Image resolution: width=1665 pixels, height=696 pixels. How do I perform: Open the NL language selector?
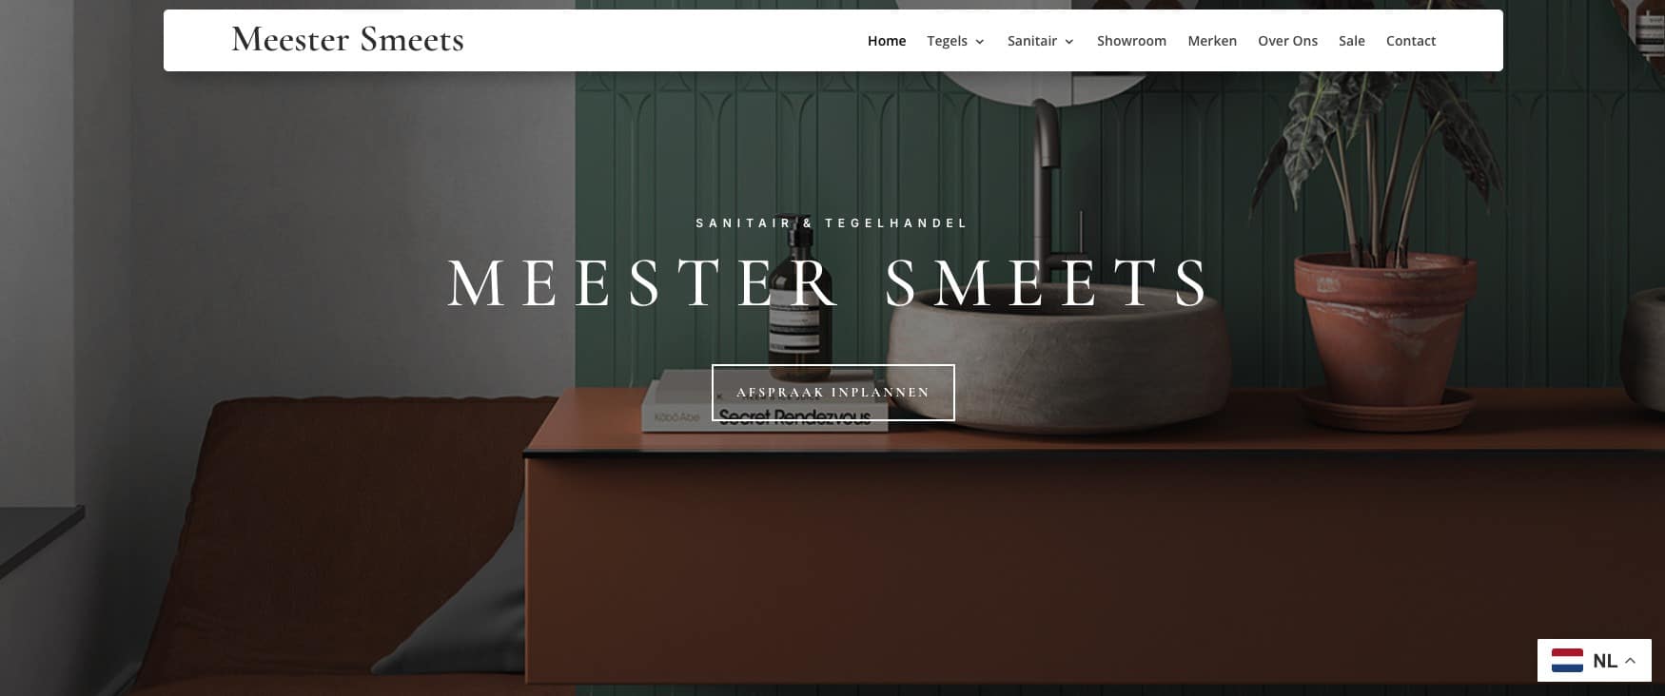1595,660
